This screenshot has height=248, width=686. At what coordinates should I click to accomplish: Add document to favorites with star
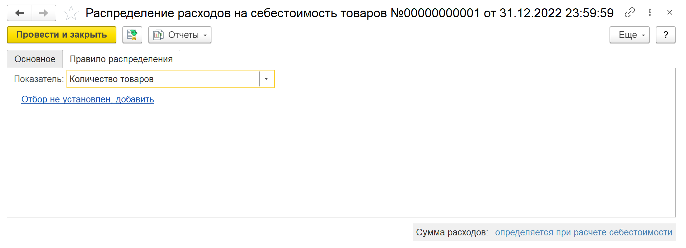[71, 13]
